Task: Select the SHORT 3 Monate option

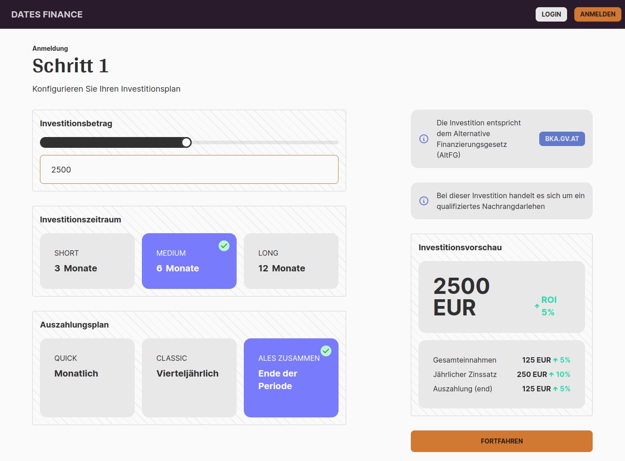Action: (87, 261)
